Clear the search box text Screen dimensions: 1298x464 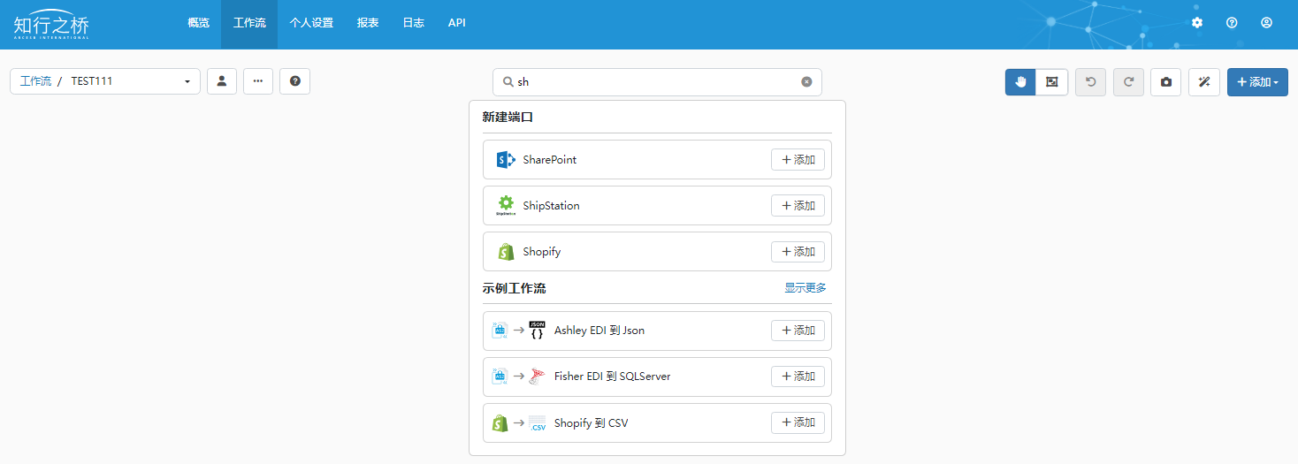pos(806,81)
